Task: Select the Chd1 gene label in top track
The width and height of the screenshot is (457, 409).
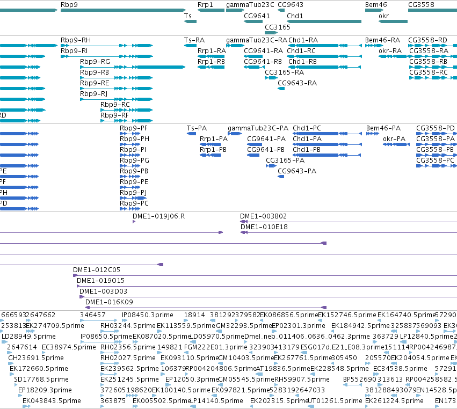Action: 295,16
